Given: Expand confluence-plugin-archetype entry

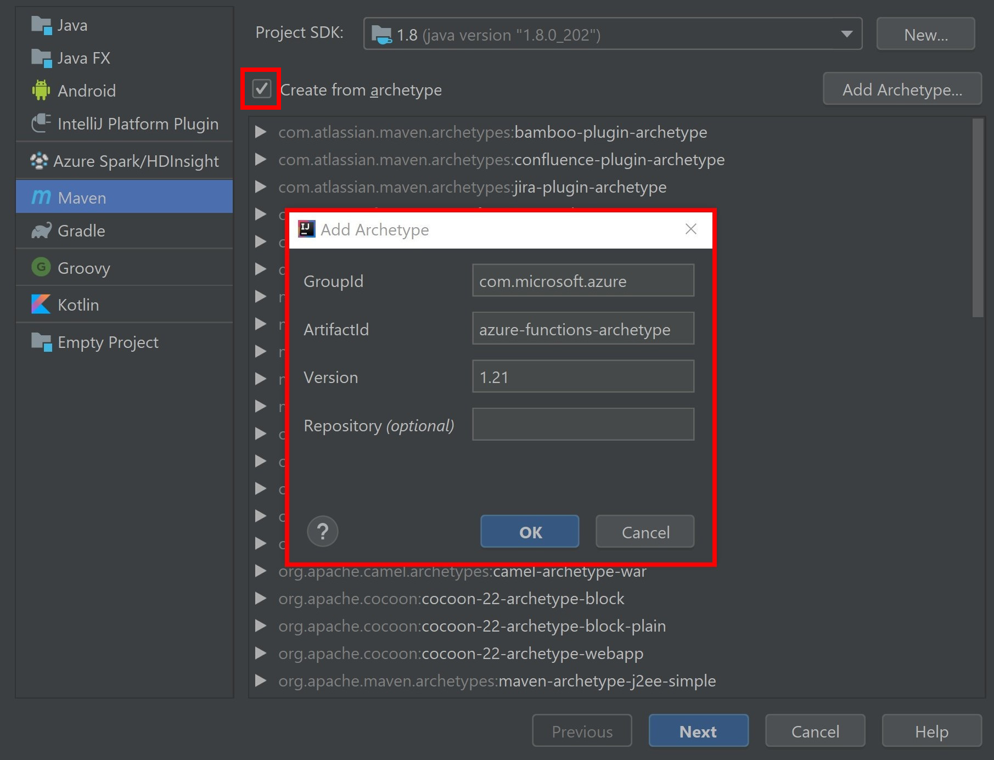Looking at the screenshot, I should tap(261, 159).
